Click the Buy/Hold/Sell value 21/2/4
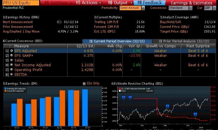 click(x=210, y=22)
